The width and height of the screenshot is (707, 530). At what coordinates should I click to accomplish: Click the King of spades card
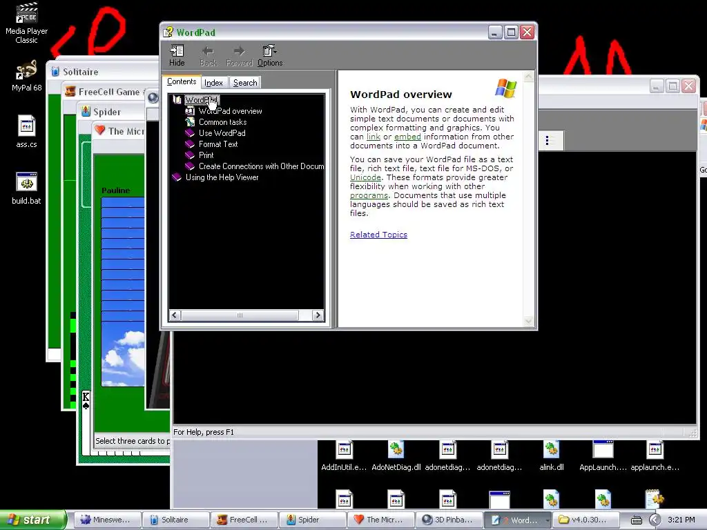tap(86, 422)
